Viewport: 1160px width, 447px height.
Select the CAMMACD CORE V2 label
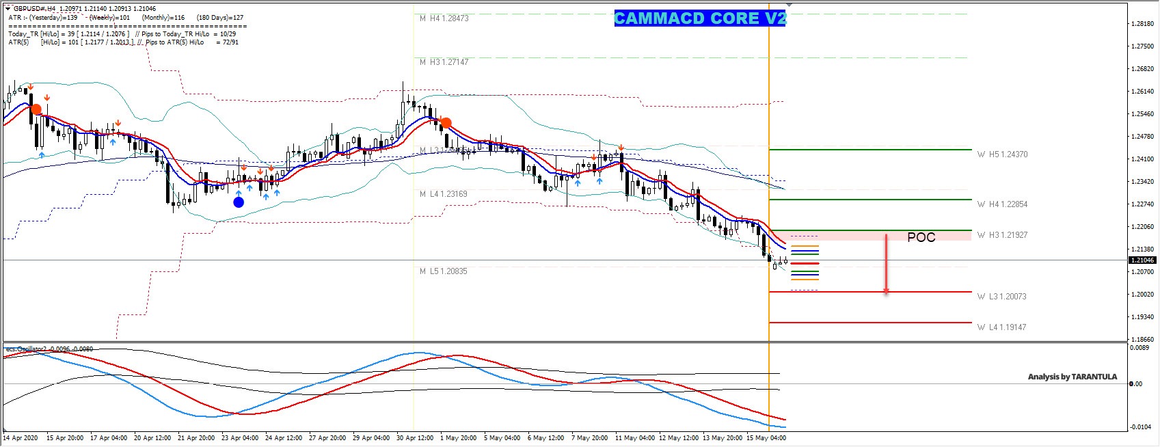700,18
